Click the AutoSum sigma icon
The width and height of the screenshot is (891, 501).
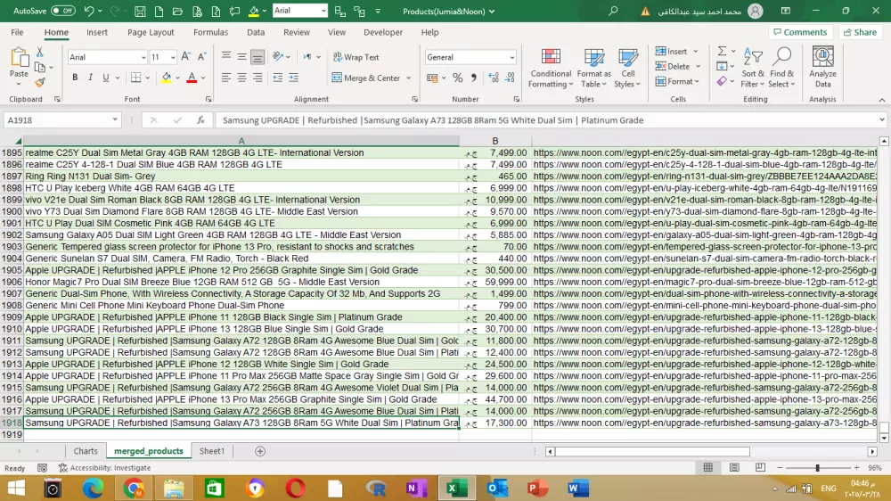[x=722, y=52]
